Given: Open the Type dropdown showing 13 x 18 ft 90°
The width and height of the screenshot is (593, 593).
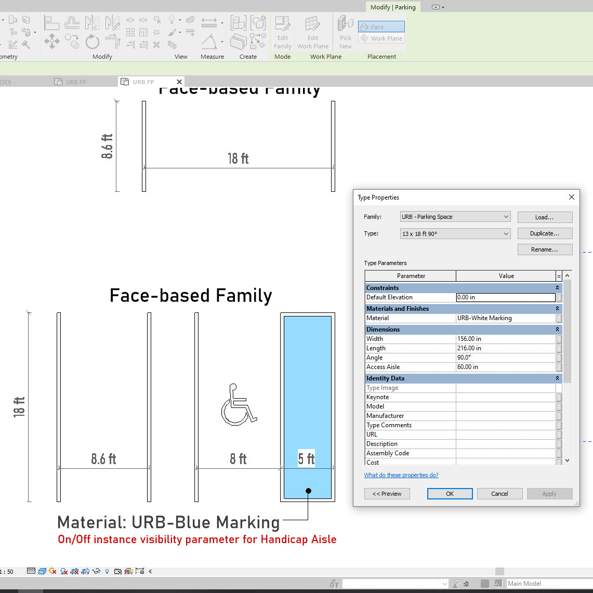Looking at the screenshot, I should pos(455,233).
